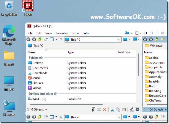Open the Microsoft Edge desktop shortcut
This screenshot has height=124, width=169.
(9, 35)
